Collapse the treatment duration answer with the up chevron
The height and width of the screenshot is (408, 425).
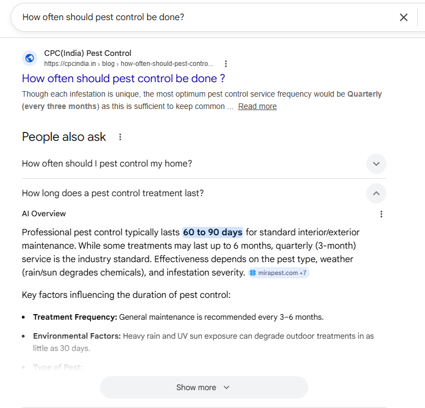(376, 193)
